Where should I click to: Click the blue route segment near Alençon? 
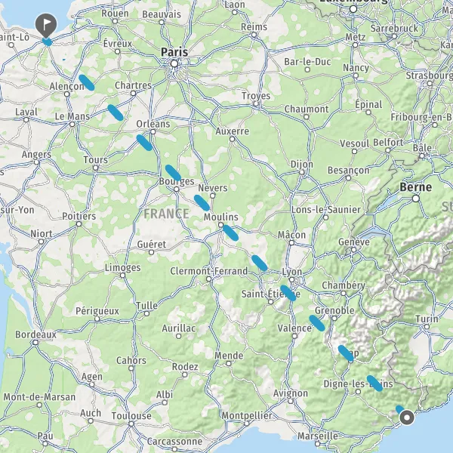87,82
